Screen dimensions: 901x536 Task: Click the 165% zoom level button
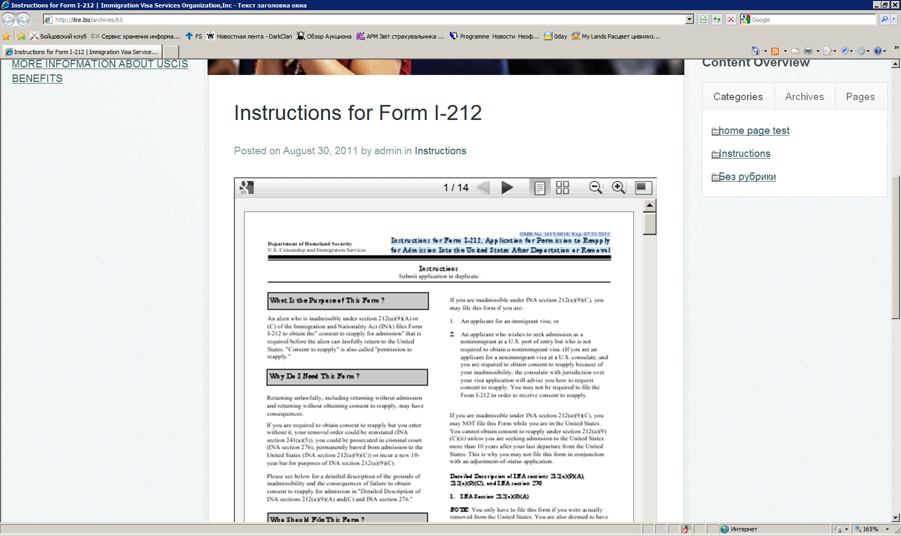click(x=867, y=529)
